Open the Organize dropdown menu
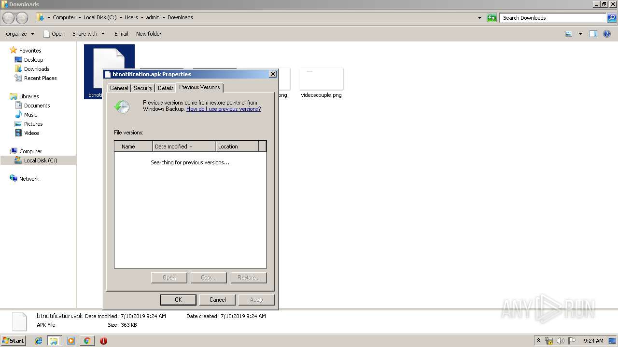 (x=20, y=34)
